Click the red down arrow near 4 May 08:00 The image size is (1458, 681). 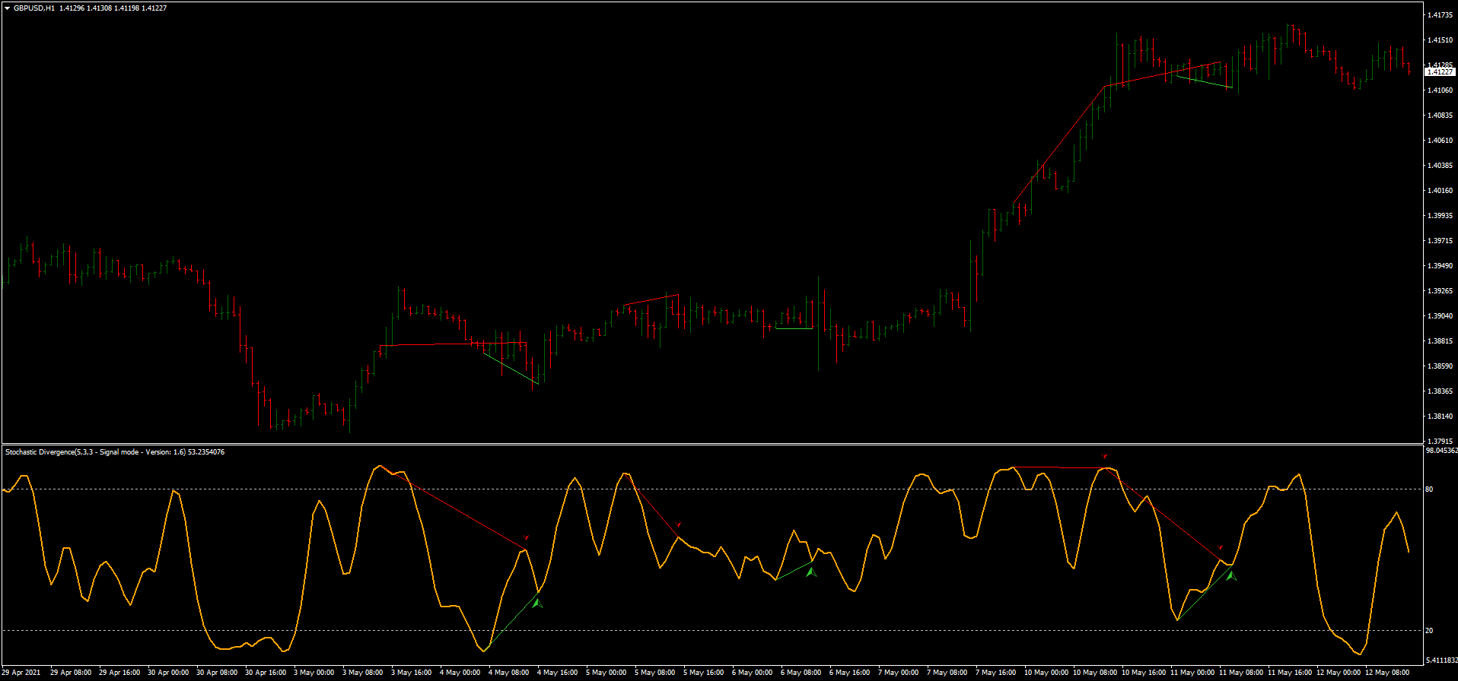pos(526,537)
